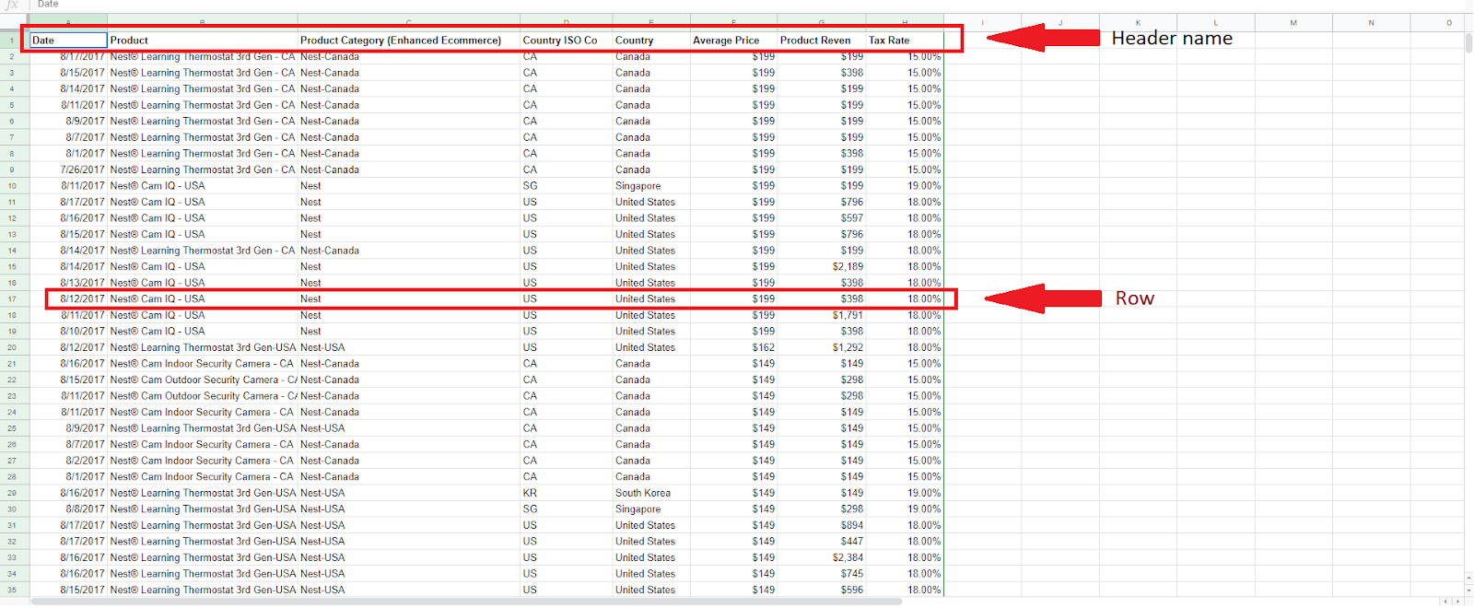The height and width of the screenshot is (608, 1474).
Task: Select column J header
Action: [x=1059, y=23]
